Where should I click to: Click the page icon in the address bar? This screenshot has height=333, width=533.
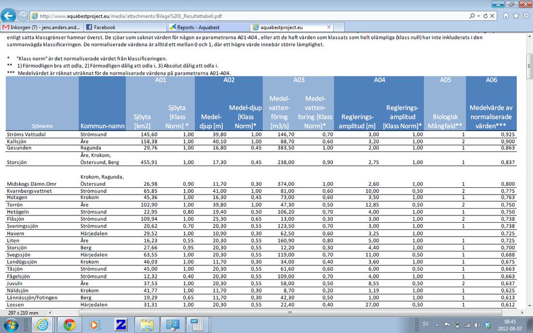pos(34,16)
